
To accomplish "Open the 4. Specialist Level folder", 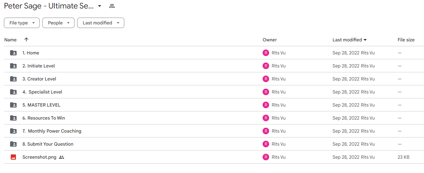I will [x=42, y=92].
